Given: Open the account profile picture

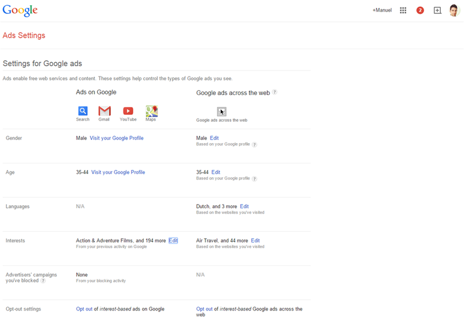Looking at the screenshot, I should click(454, 10).
